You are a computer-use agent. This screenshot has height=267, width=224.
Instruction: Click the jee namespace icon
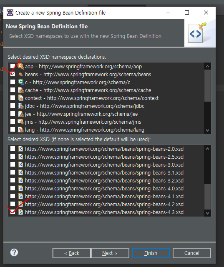tap(20, 114)
